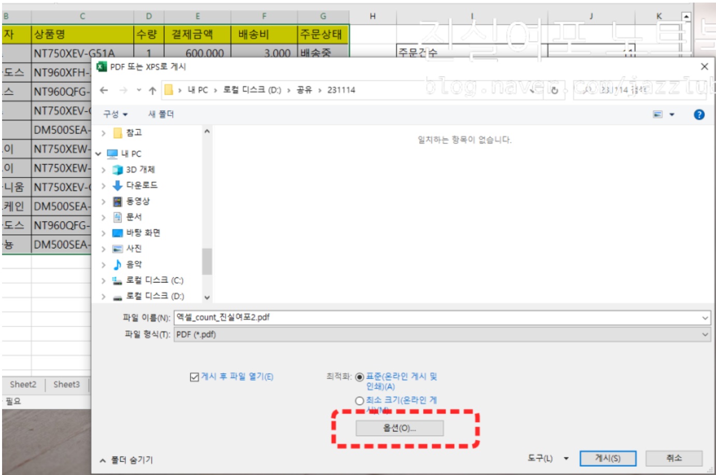Switch to the Sheet3 tab in Excel

click(66, 384)
